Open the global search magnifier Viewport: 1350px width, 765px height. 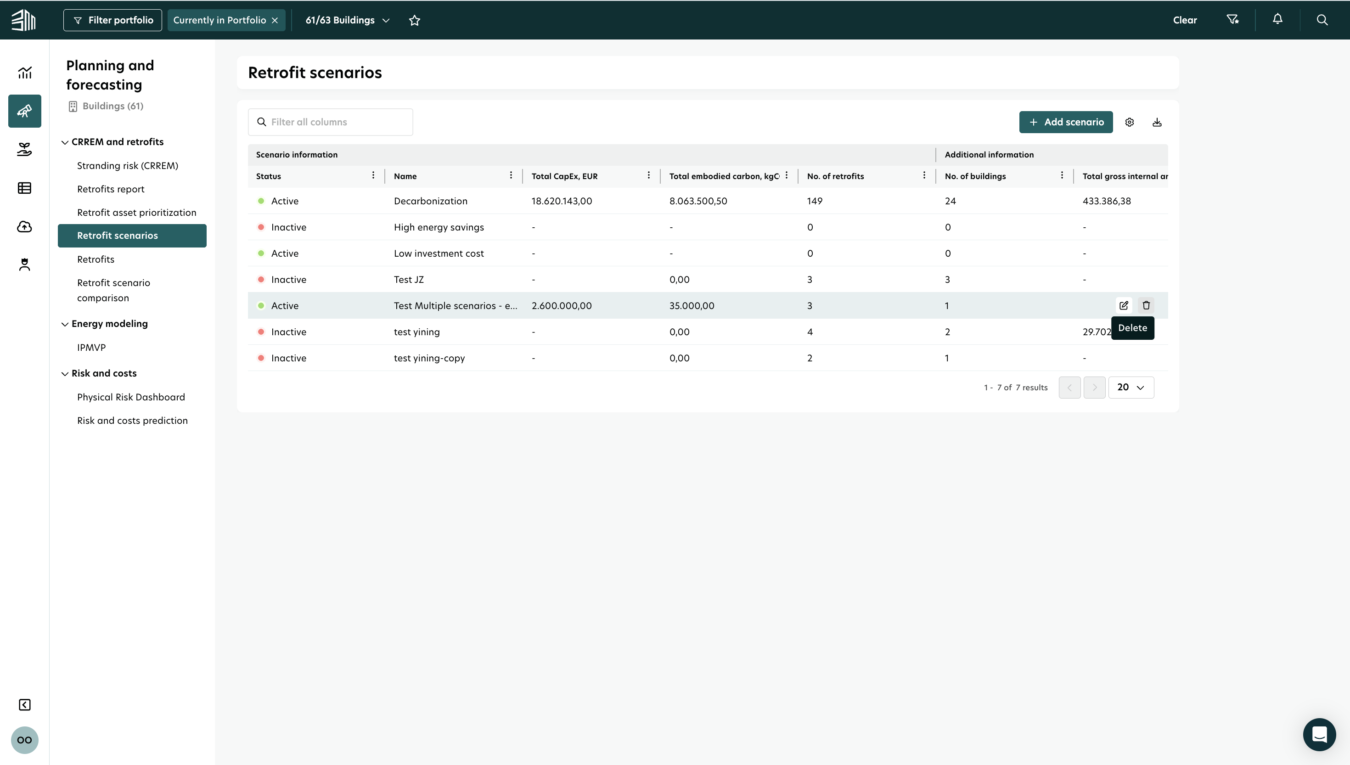(x=1322, y=20)
